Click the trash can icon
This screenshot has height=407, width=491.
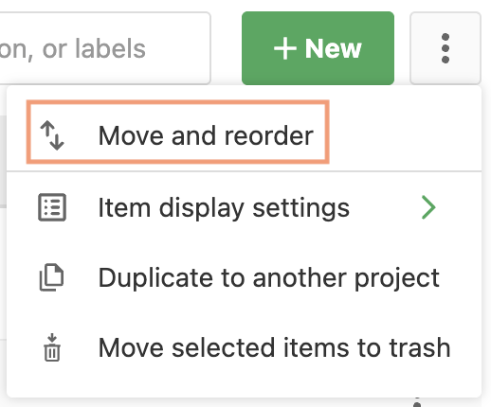(52, 347)
